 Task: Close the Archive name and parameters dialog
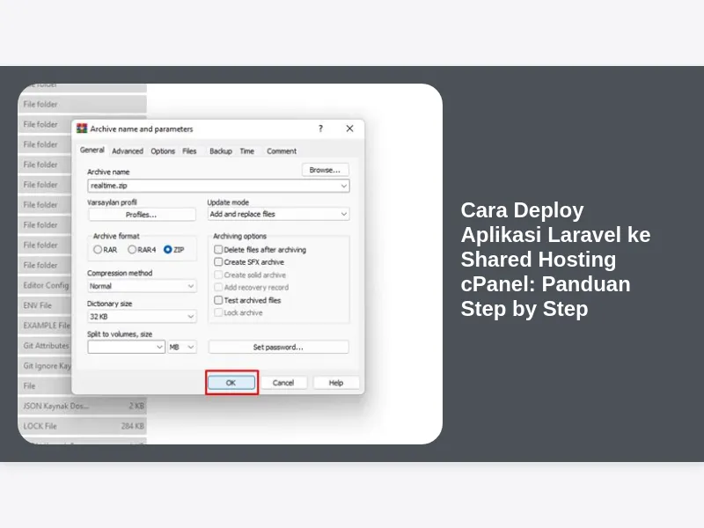click(349, 128)
